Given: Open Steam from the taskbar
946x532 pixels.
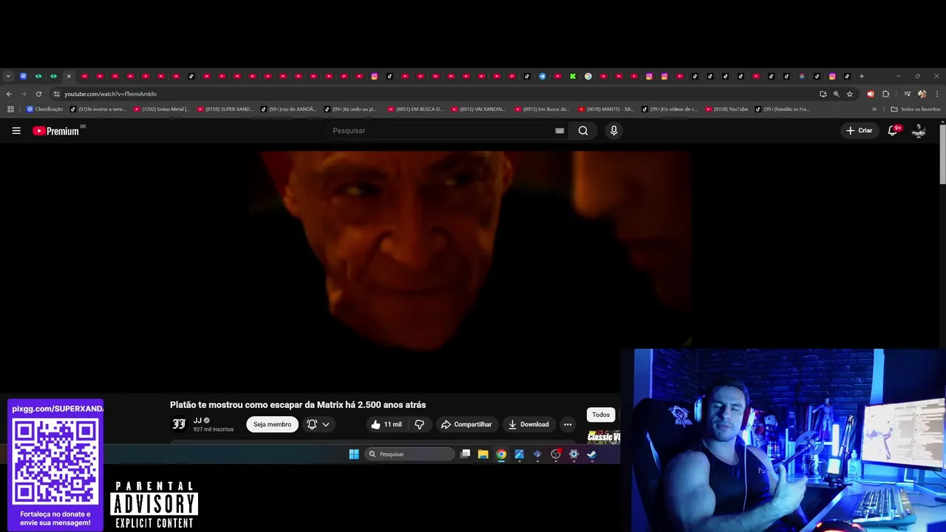Looking at the screenshot, I should click(591, 454).
